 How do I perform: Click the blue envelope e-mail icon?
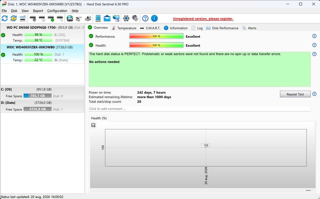(107, 18)
